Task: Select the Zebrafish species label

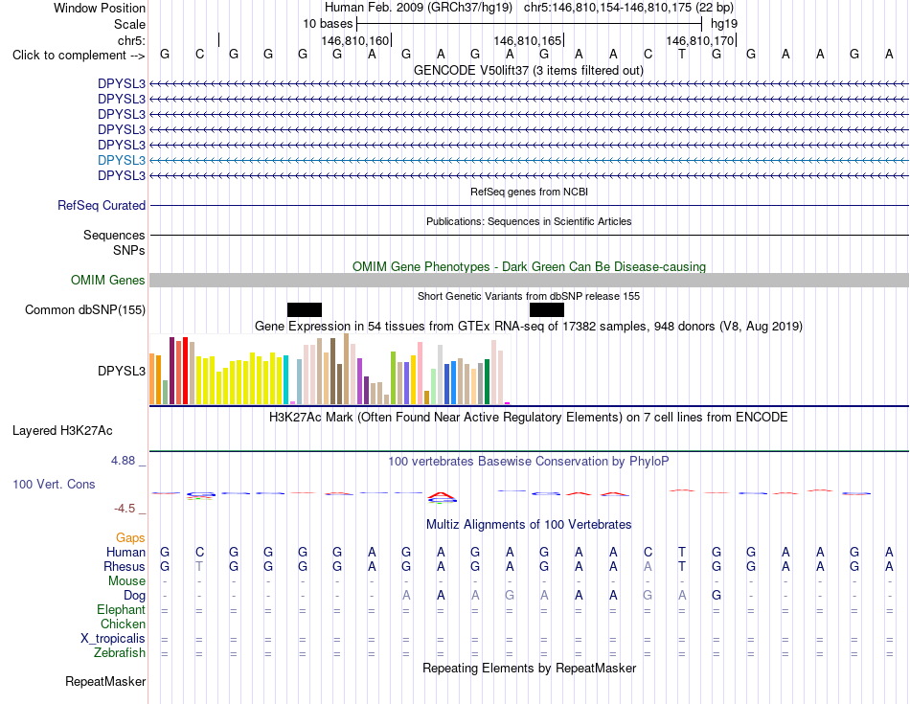Action: click(x=120, y=653)
